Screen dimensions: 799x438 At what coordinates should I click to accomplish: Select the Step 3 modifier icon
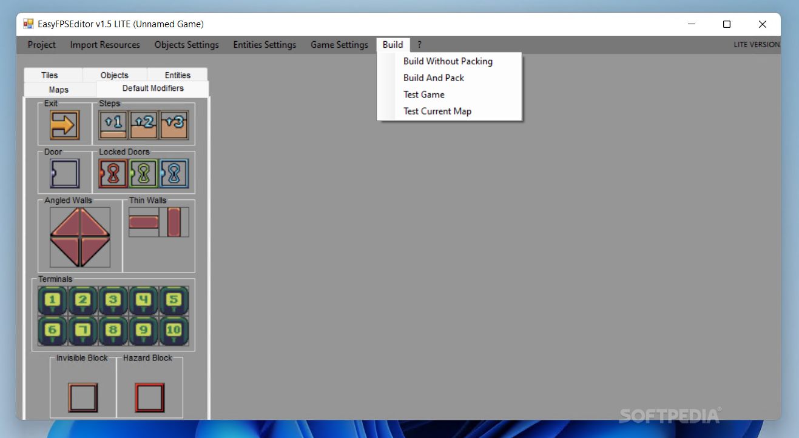tap(174, 125)
